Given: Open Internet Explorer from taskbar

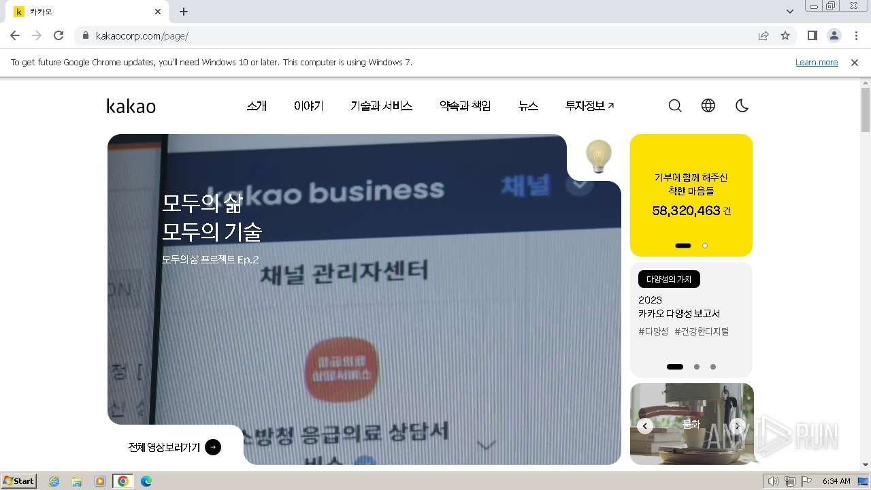Looking at the screenshot, I should 54,481.
